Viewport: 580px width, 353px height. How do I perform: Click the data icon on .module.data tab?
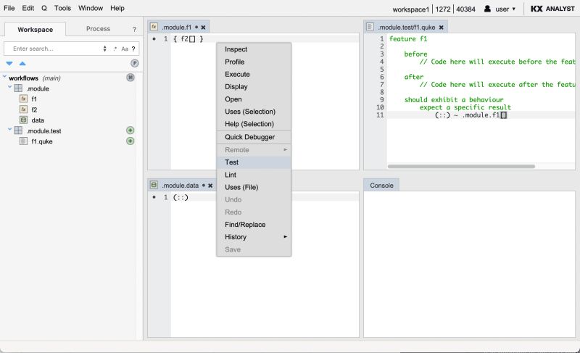(x=154, y=185)
